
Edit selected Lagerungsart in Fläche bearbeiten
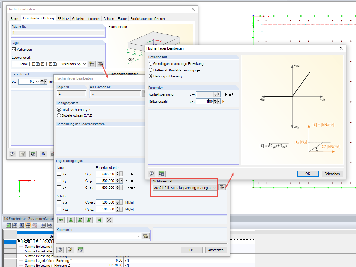tap(101, 64)
